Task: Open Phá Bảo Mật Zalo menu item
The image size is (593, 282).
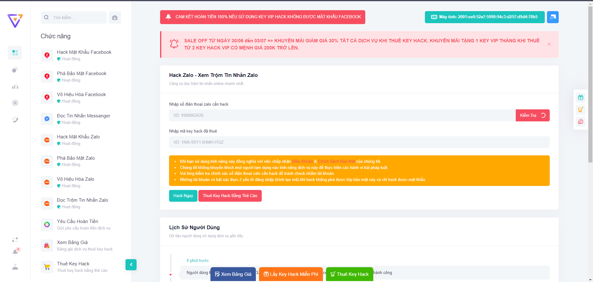Action: (76, 158)
